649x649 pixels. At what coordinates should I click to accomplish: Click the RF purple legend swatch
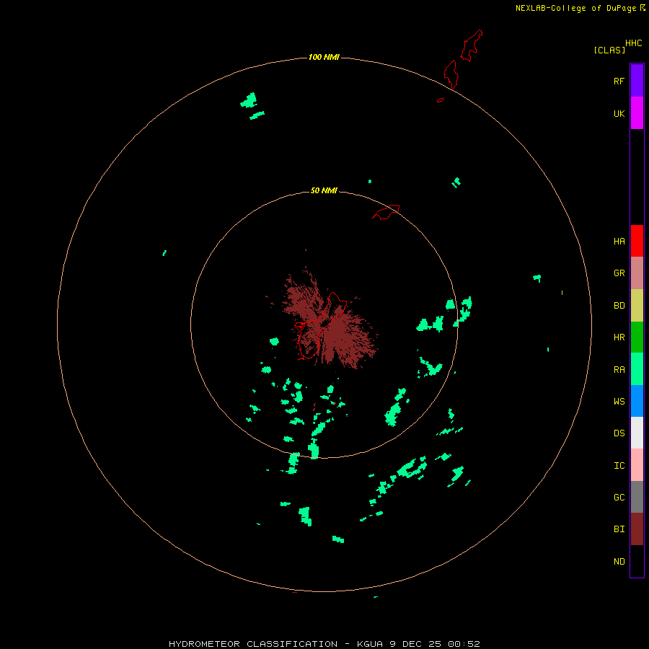[x=637, y=81]
